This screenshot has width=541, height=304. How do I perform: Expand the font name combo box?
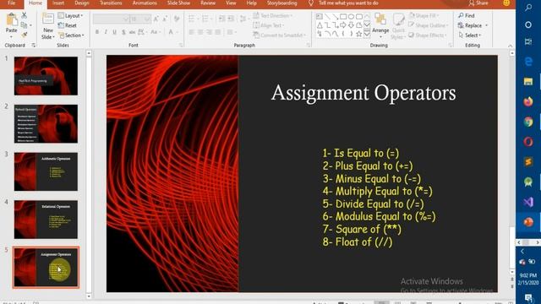pos(126,19)
